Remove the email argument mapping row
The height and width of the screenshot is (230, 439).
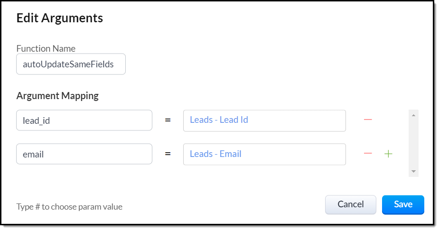click(x=368, y=154)
